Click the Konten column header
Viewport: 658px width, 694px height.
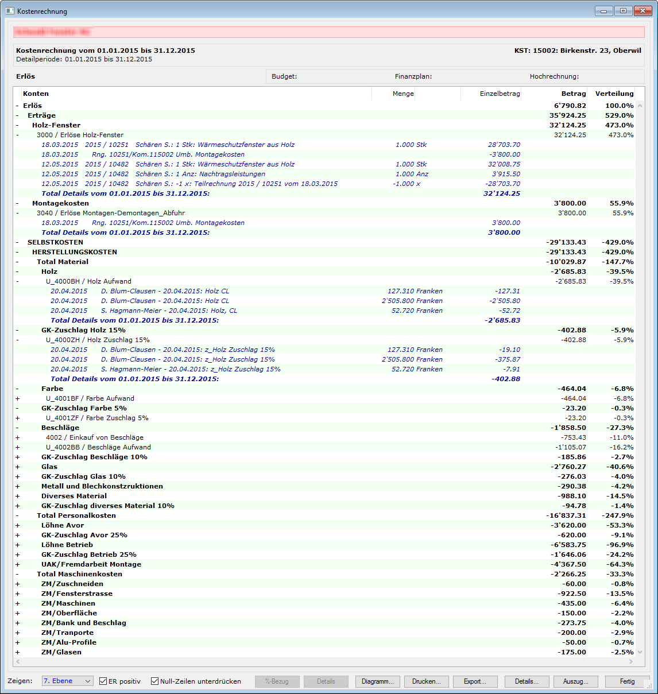pyautogui.click(x=36, y=94)
